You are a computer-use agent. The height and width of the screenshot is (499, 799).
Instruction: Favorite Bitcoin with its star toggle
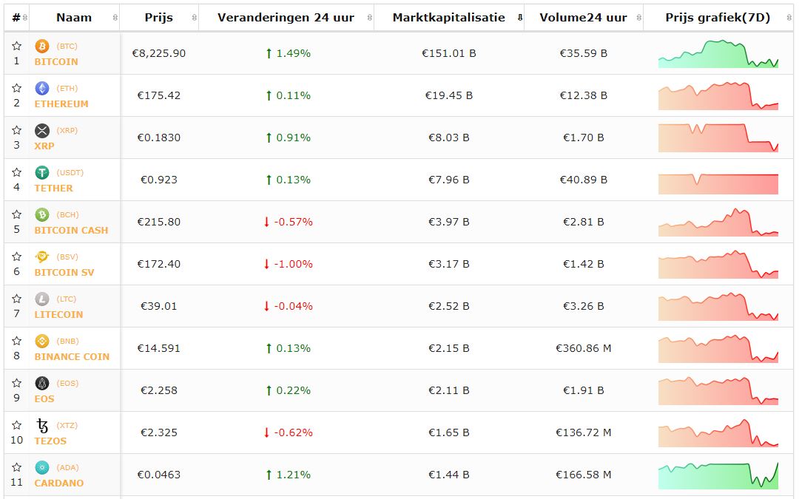click(x=16, y=46)
